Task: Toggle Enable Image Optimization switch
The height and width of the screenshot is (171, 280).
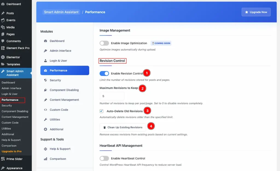Action: [104, 43]
